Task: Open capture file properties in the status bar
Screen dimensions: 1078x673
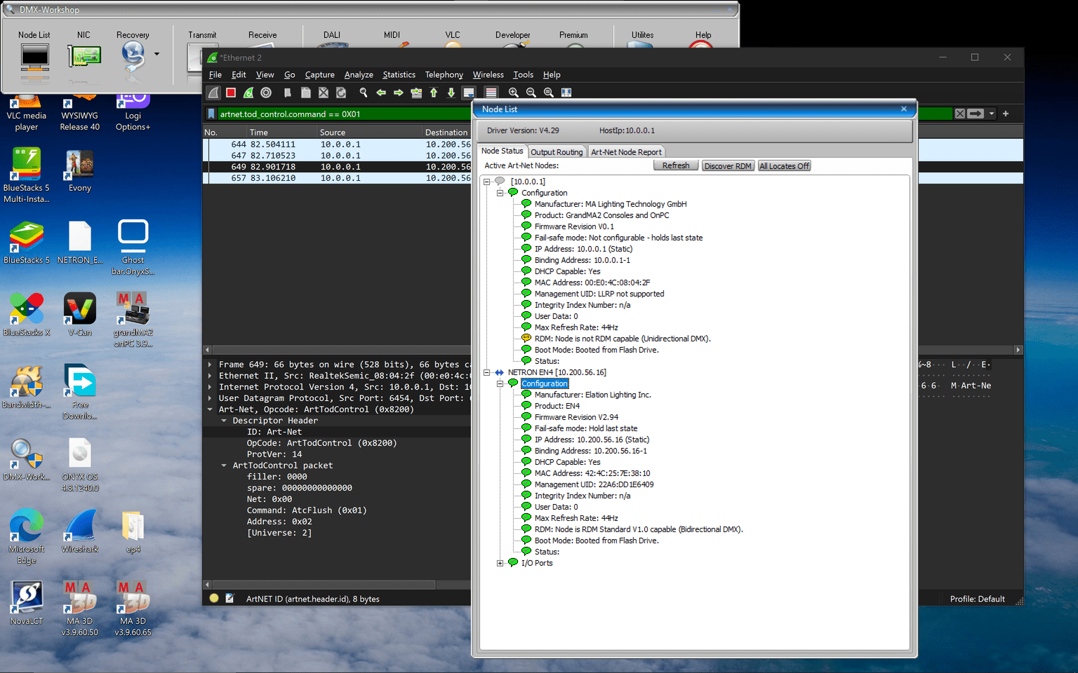Action: (x=229, y=599)
